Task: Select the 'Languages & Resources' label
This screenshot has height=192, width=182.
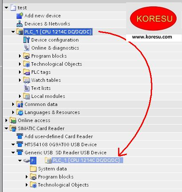Action: pyautogui.click(x=52, y=112)
